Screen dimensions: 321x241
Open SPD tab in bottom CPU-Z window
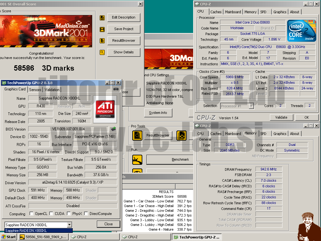point(263,134)
